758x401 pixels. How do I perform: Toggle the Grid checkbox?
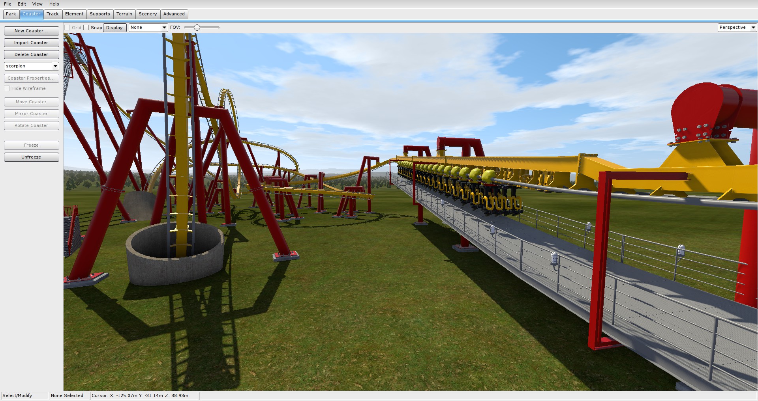coord(67,28)
